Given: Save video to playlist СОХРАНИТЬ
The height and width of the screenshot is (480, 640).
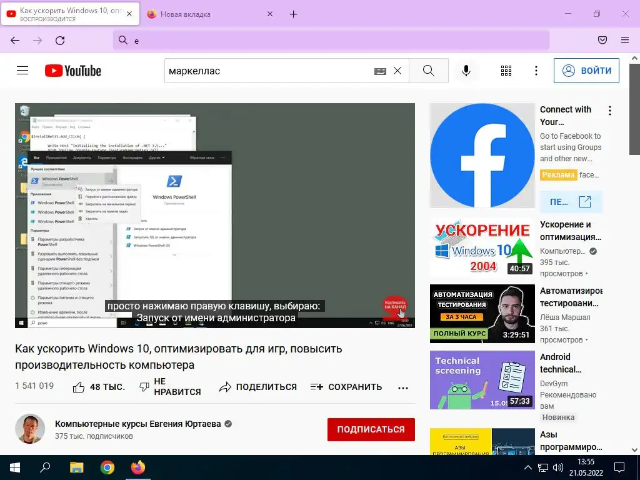Looking at the screenshot, I should [346, 387].
